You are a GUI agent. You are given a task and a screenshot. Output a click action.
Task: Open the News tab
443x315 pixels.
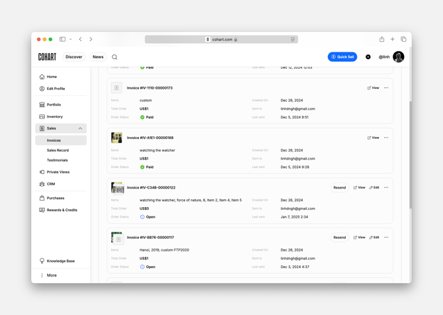click(98, 57)
